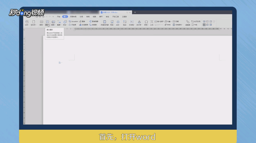
Task: Open WordArt (艺术字) icon
Action: [x=139, y=22]
